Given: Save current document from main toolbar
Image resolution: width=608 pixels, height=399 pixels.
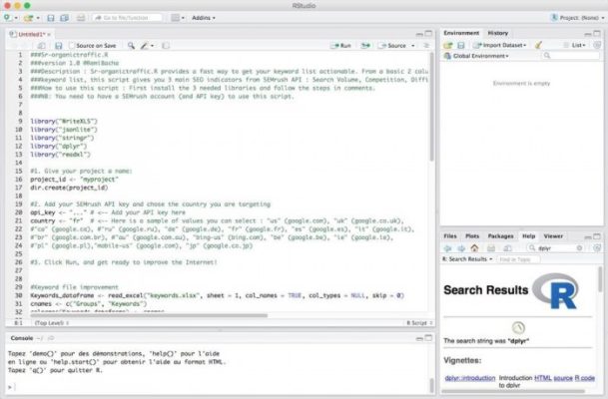Looking at the screenshot, I should 51,18.
